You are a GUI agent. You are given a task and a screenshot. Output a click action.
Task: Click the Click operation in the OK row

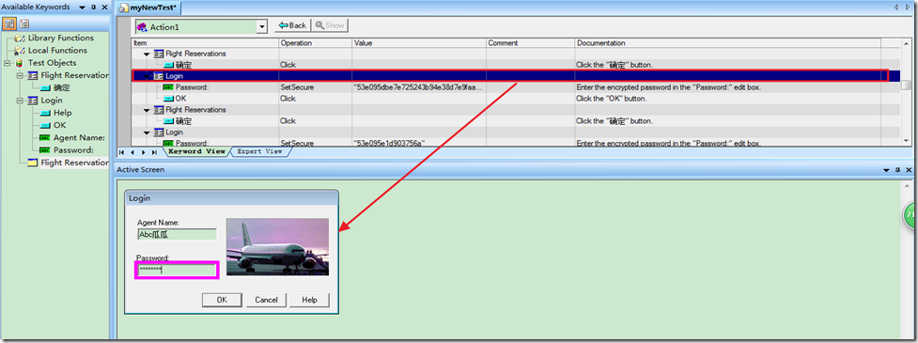(288, 99)
